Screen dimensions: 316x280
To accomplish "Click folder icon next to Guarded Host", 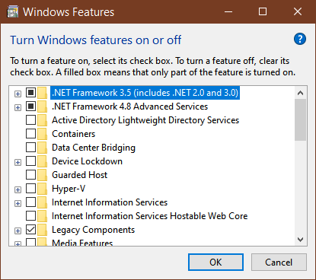I will tap(42, 175).
